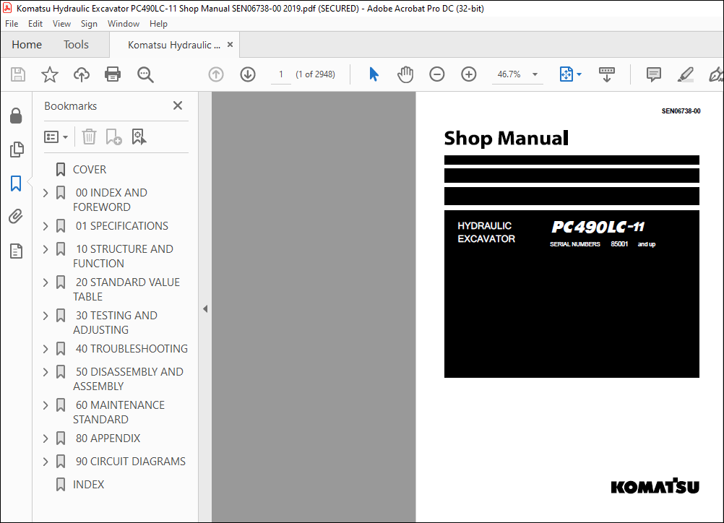The image size is (724, 523).
Task: Click the Save file icon
Action: 18,74
